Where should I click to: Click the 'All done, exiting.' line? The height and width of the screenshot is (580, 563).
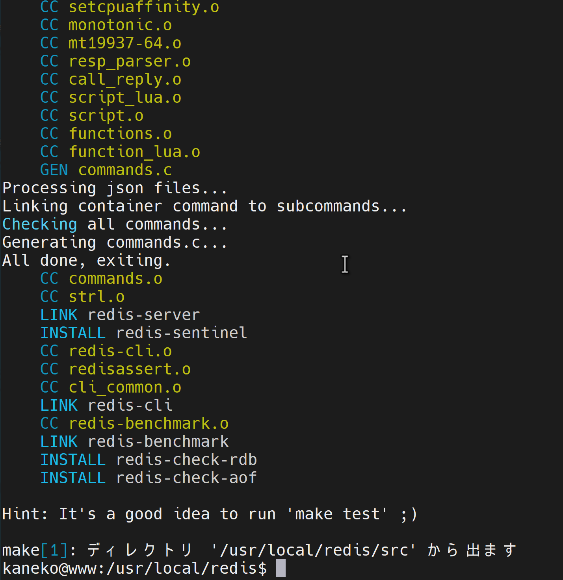87,260
